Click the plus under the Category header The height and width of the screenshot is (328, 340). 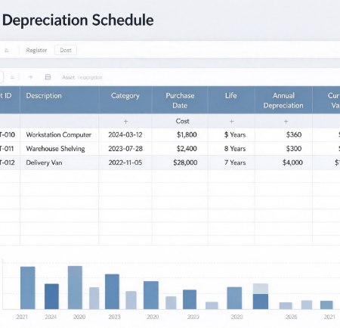(125, 122)
